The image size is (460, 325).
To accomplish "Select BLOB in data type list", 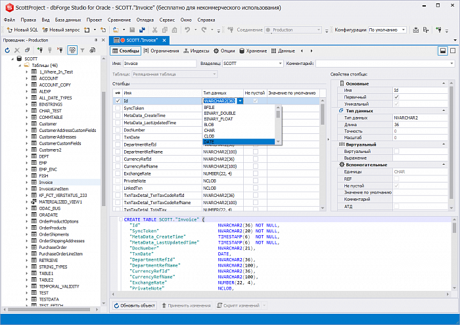I will pos(239,125).
